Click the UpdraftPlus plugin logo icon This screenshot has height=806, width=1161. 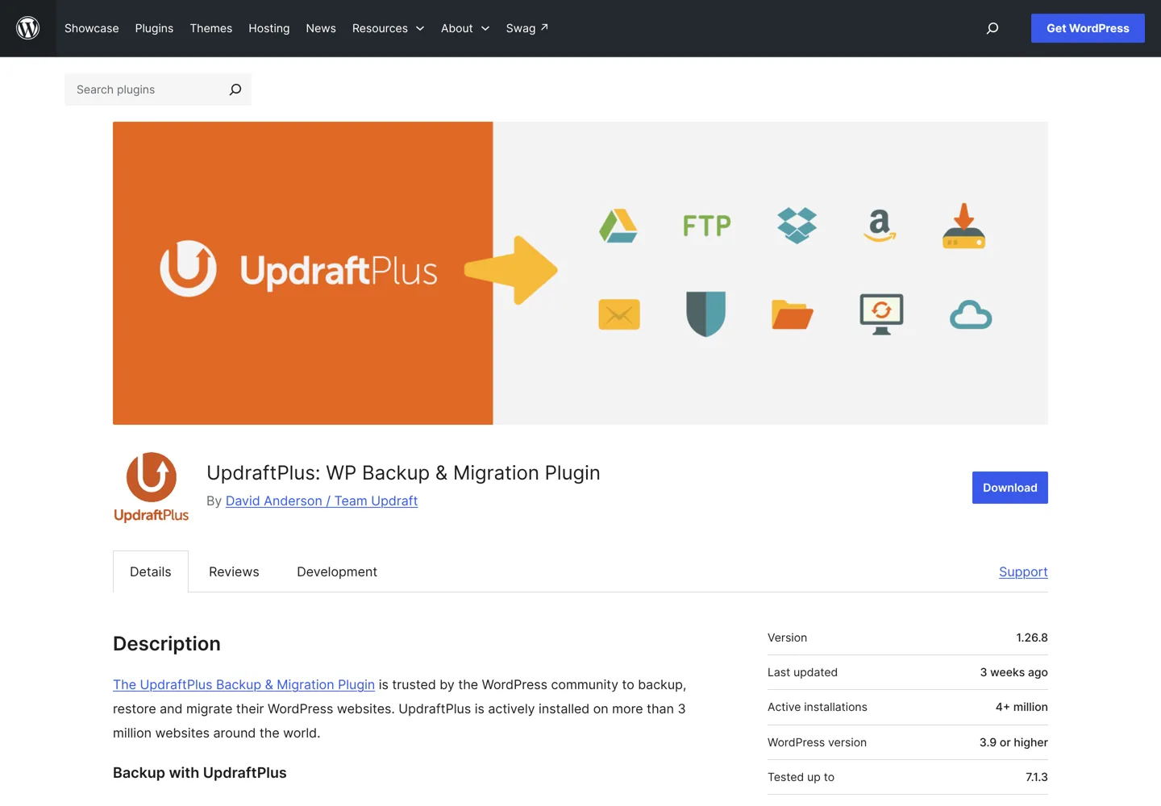152,488
